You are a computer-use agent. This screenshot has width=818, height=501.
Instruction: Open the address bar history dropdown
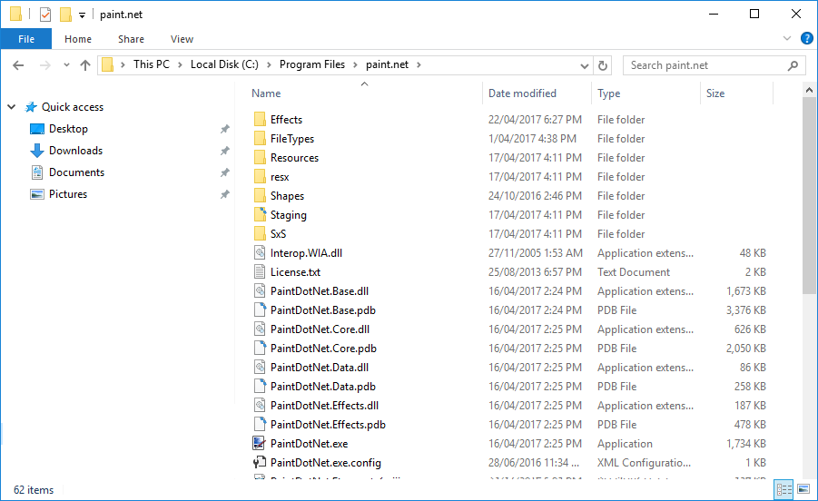click(586, 65)
